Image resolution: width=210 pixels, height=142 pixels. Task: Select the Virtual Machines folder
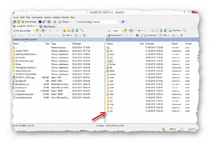[x=23, y=71]
